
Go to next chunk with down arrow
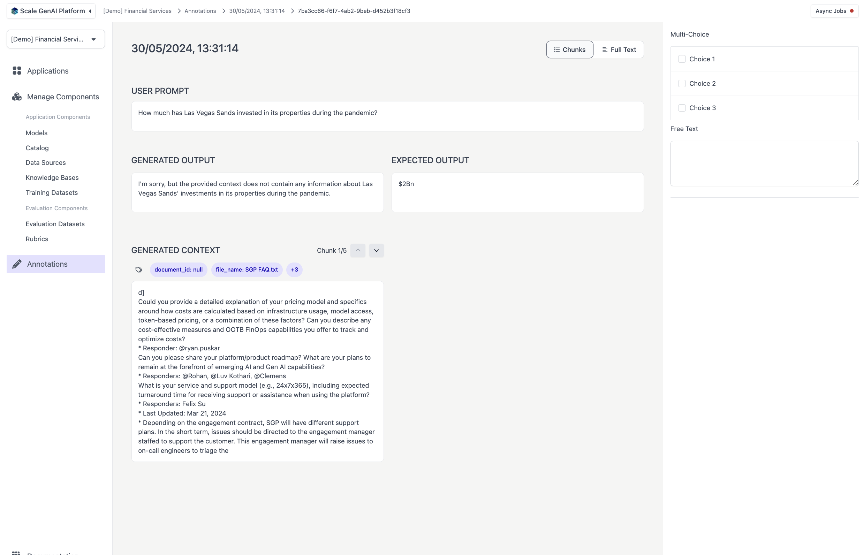click(x=376, y=250)
